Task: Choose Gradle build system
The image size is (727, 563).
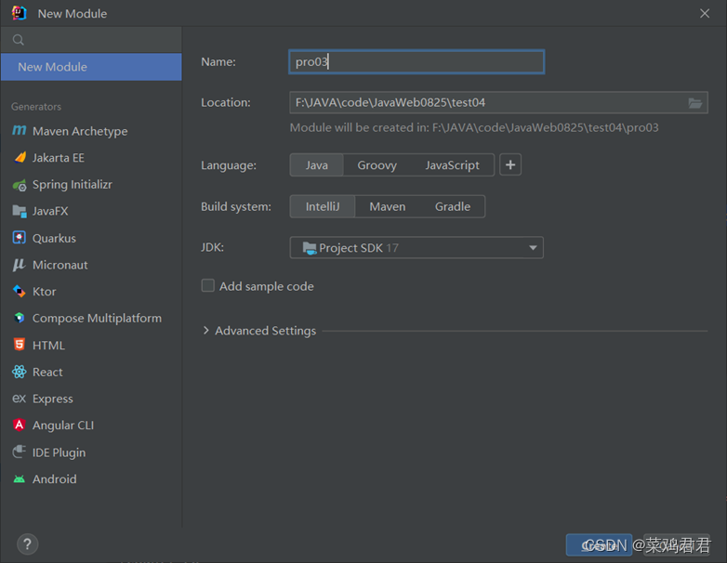Action: pyautogui.click(x=453, y=206)
